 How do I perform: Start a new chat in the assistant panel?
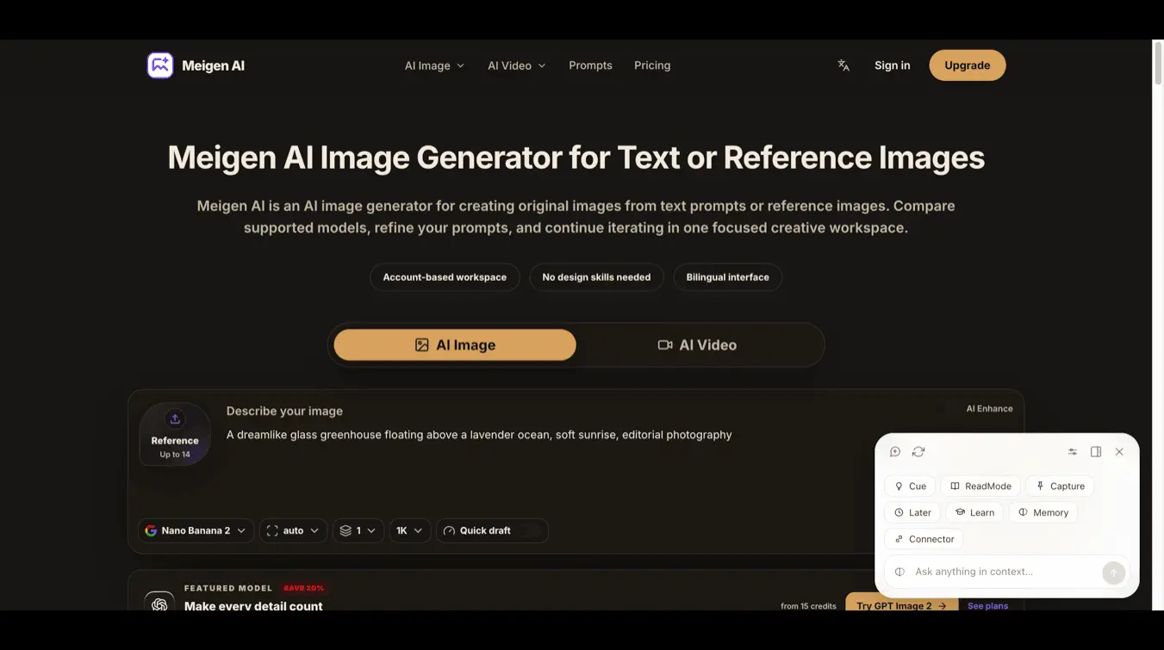[x=895, y=452]
